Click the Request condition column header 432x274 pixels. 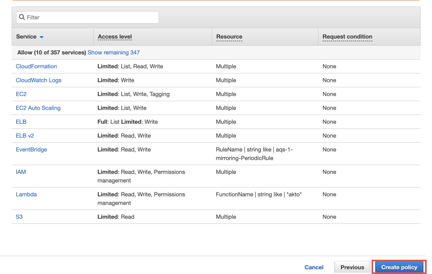(x=347, y=36)
